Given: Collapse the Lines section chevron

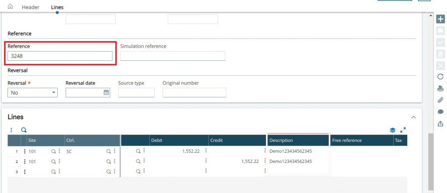Looking at the screenshot, I should coord(413,117).
